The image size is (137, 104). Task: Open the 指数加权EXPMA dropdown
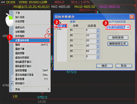point(128,27)
